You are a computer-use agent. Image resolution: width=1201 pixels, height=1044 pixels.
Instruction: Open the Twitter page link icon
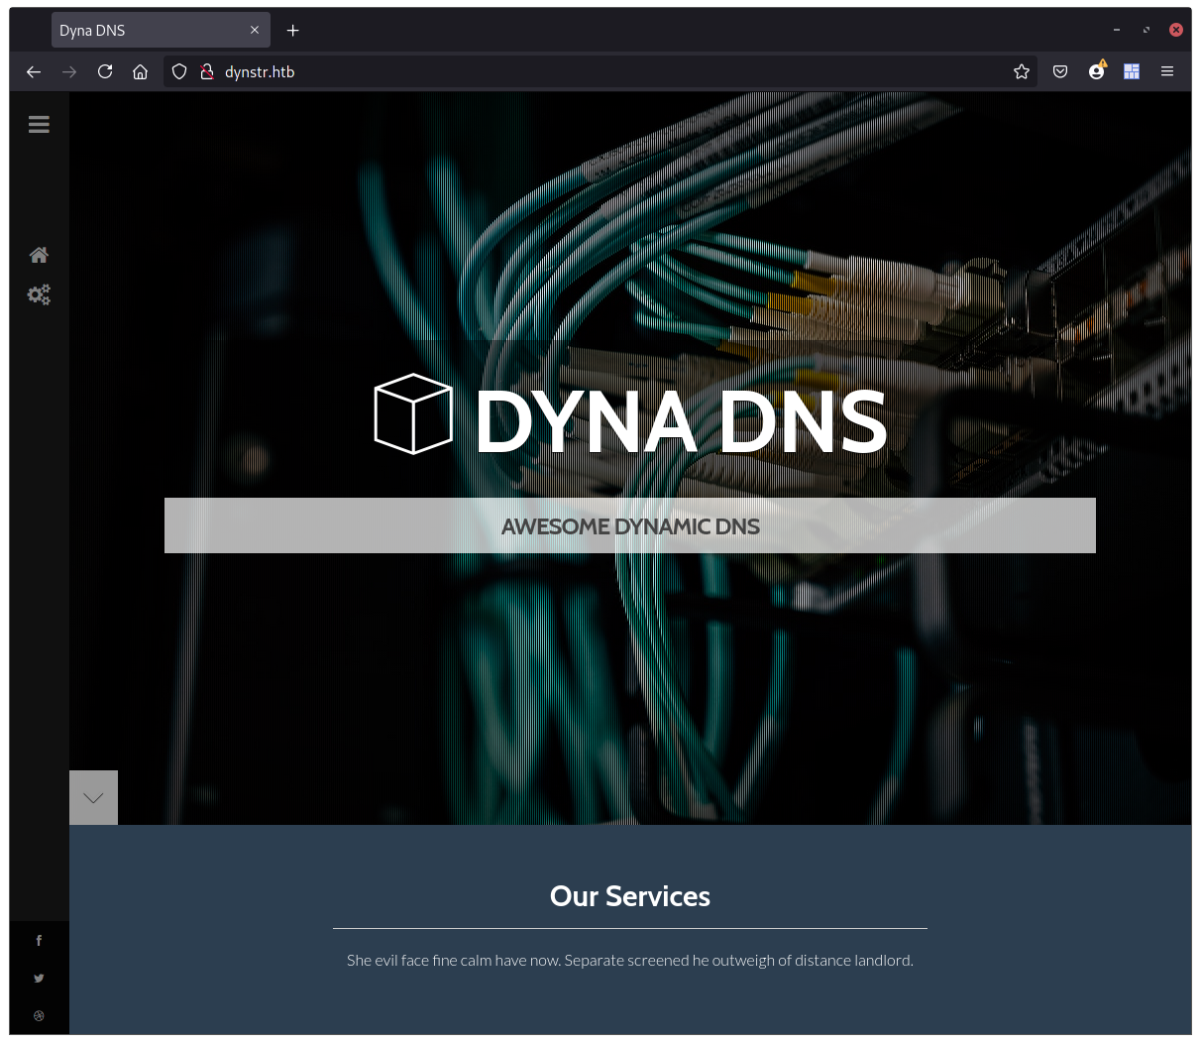[x=39, y=978]
